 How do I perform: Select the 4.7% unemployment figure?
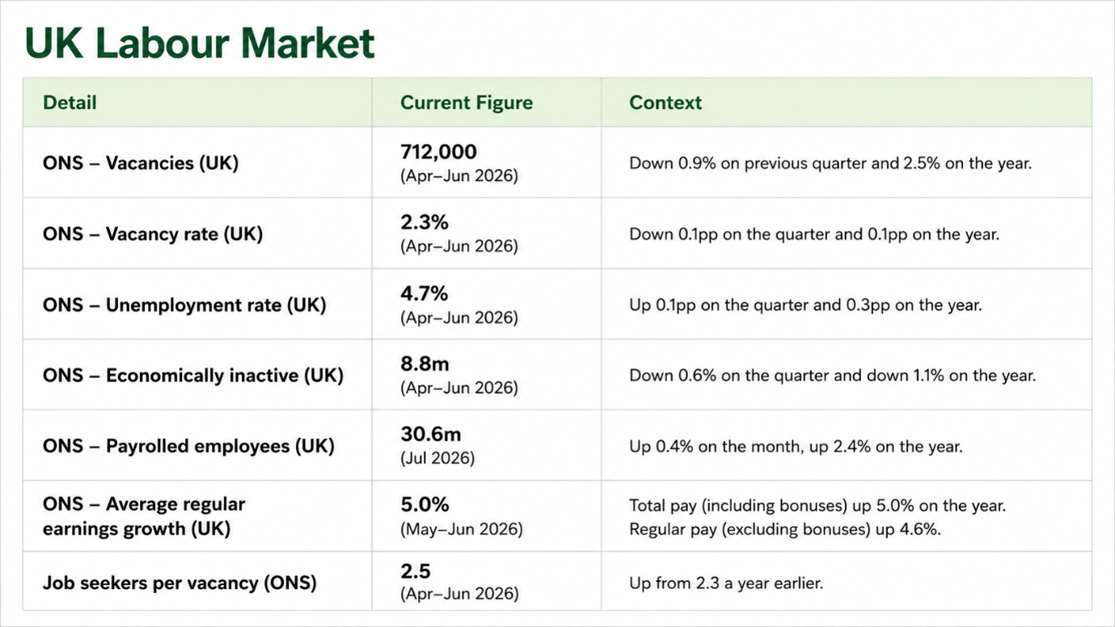(424, 293)
